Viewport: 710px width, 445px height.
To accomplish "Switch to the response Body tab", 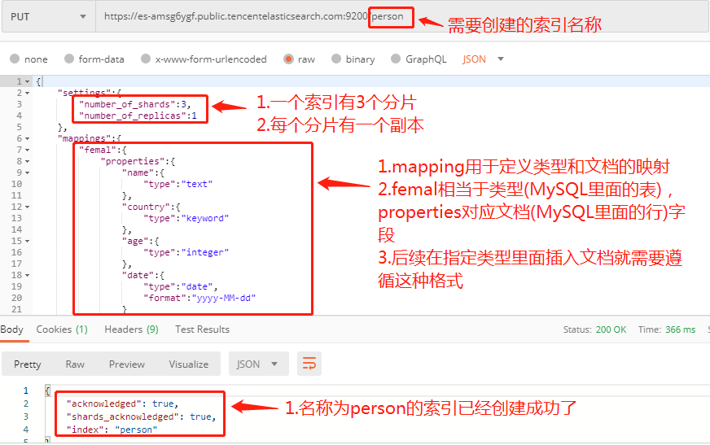I will pyautogui.click(x=12, y=329).
